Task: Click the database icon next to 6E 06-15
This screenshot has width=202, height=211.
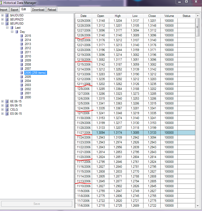Action: coord(7,101)
